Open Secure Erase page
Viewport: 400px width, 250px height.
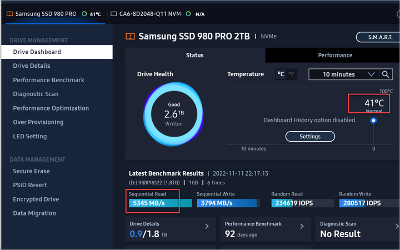tap(31, 171)
